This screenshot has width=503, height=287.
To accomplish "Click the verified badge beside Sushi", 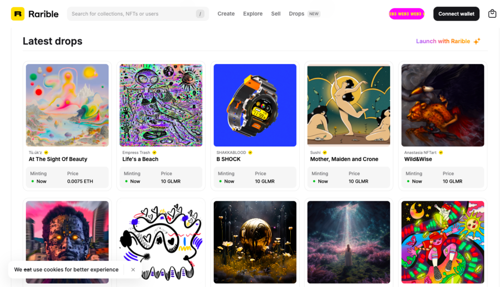I will [x=325, y=153].
